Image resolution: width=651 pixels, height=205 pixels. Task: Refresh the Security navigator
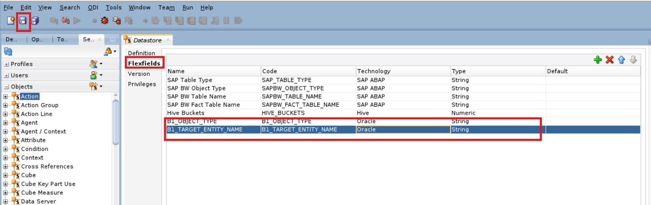point(8,52)
